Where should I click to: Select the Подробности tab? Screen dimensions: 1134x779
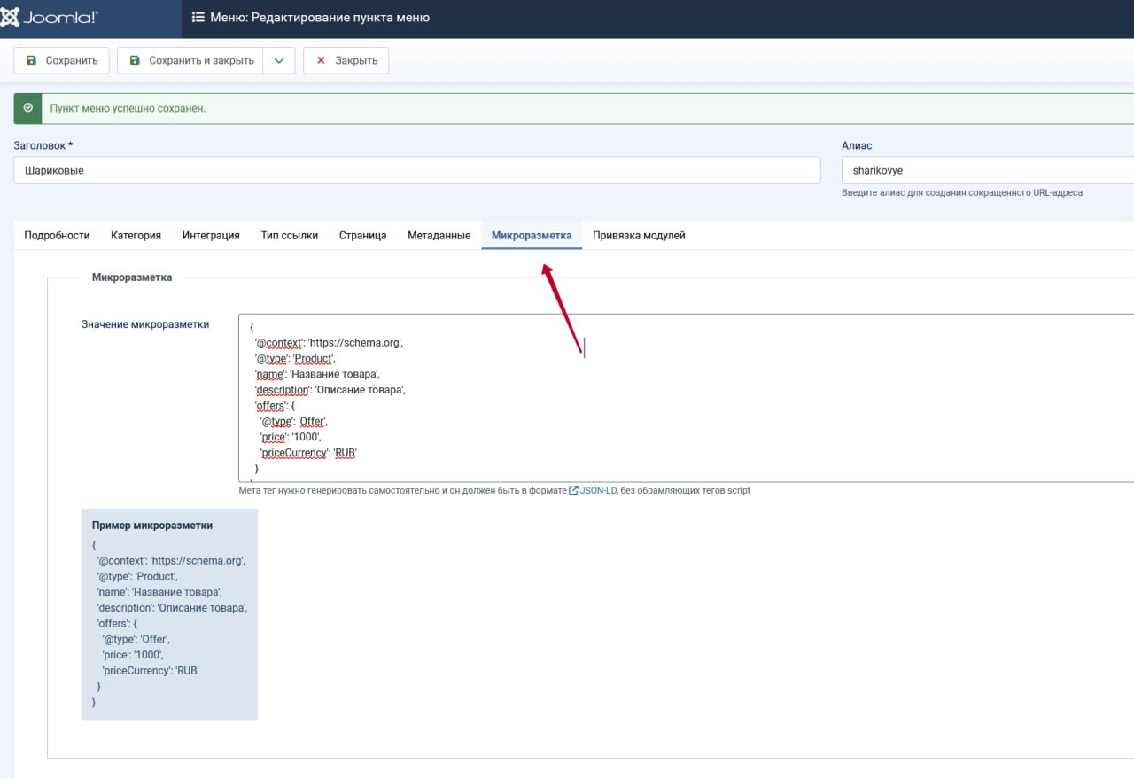[57, 235]
